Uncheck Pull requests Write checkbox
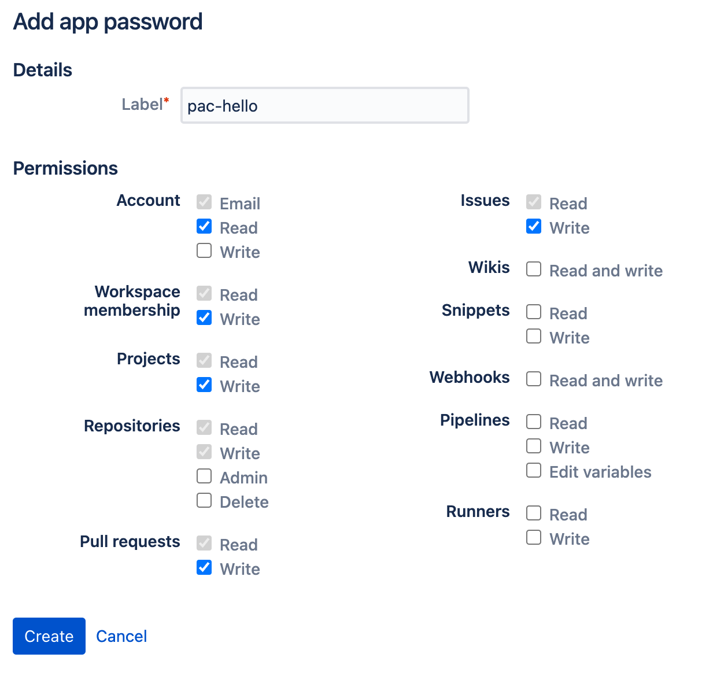The height and width of the screenshot is (687, 702). tap(204, 567)
